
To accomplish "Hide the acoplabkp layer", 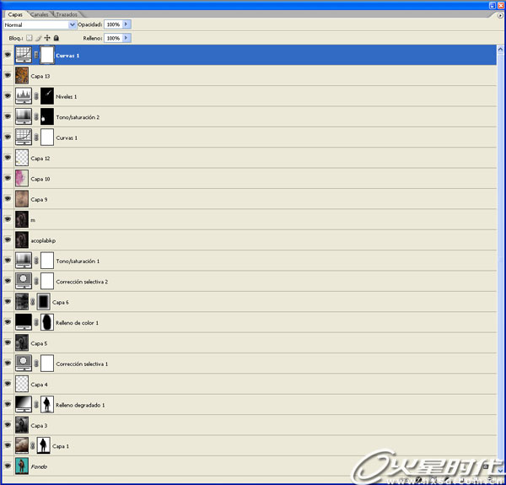I will 8,240.
